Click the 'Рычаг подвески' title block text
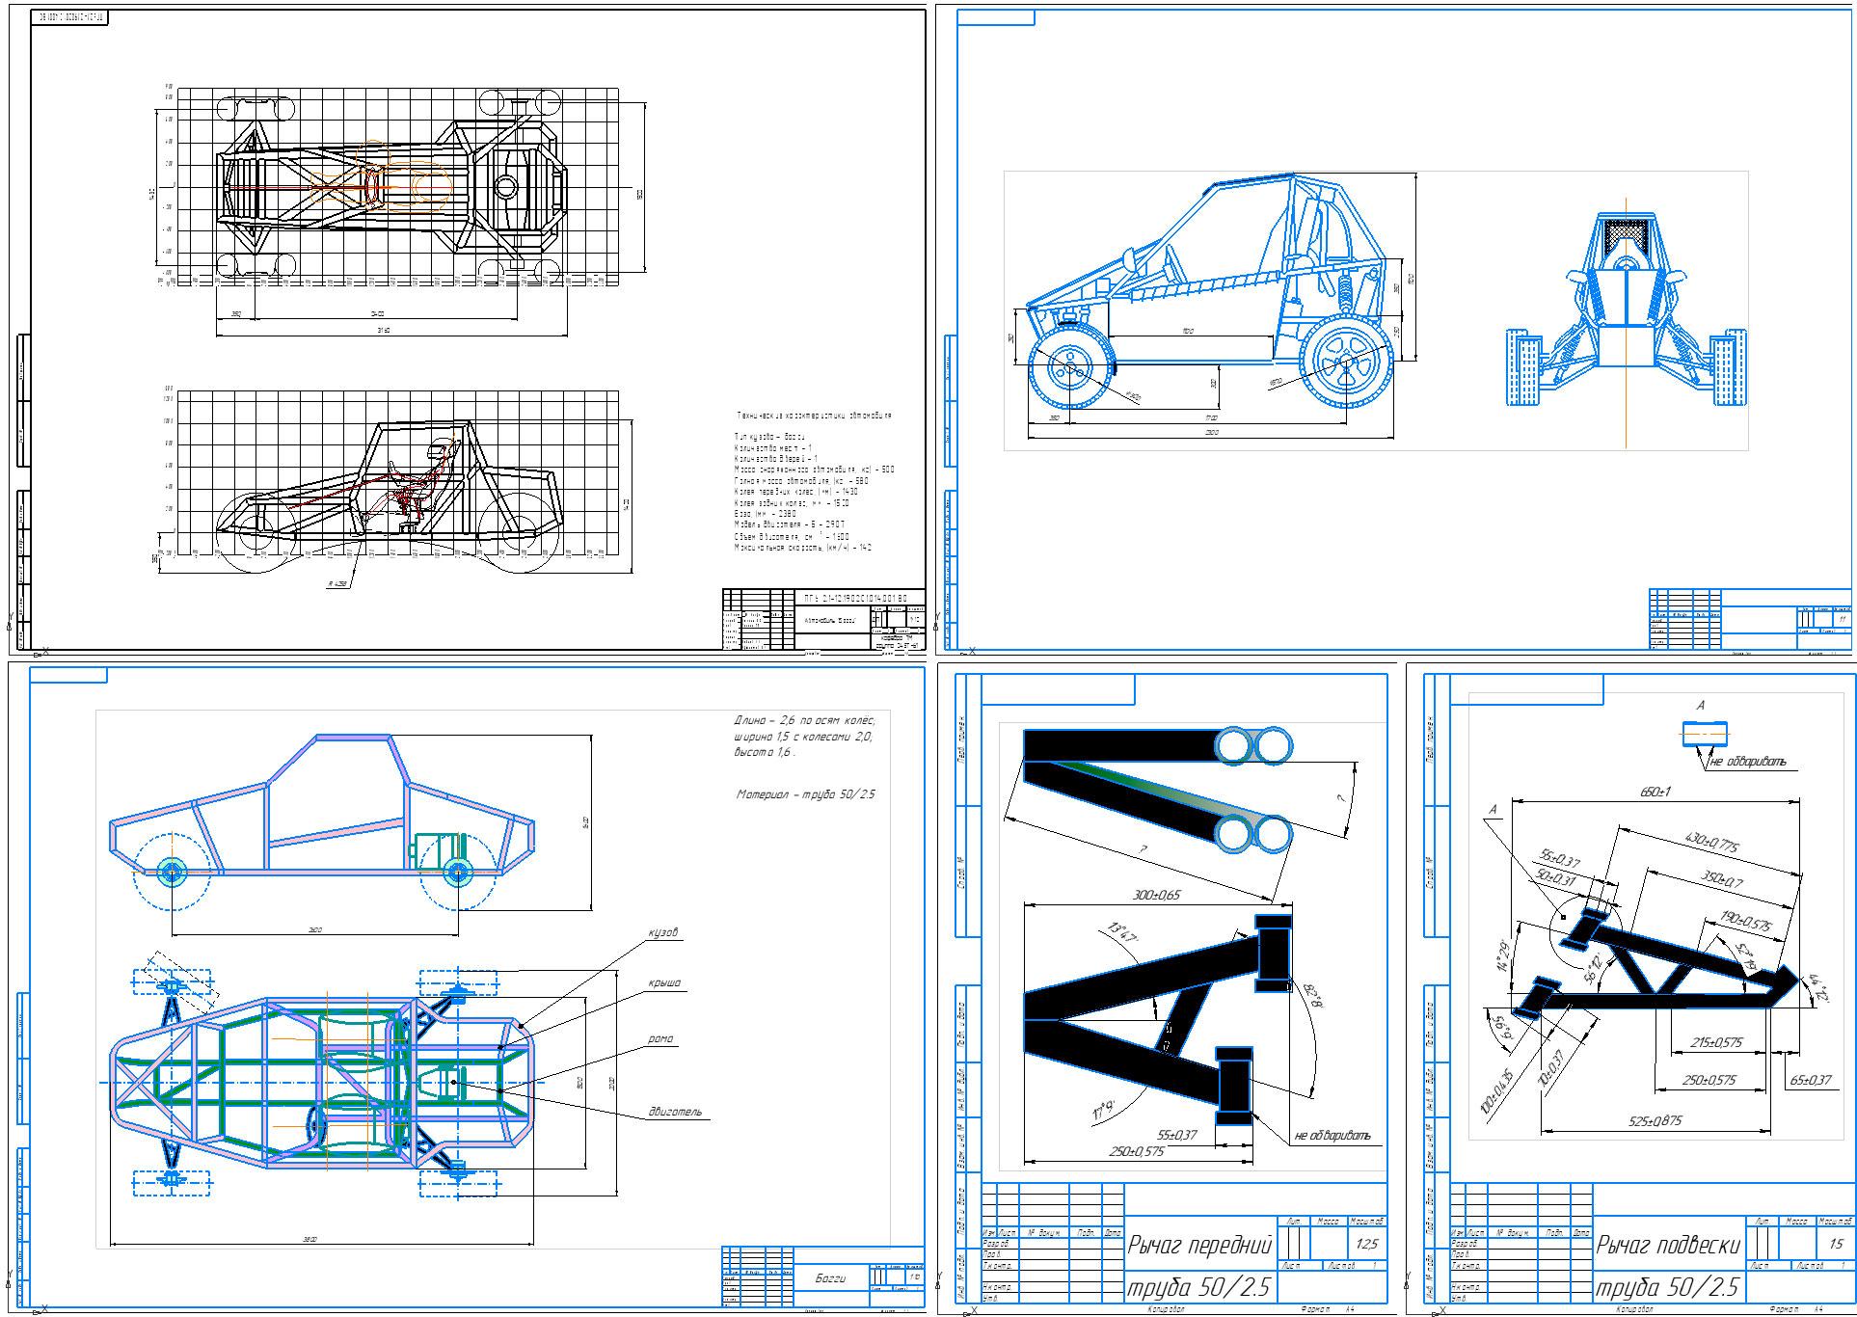The height and width of the screenshot is (1317, 1857). [1668, 1246]
